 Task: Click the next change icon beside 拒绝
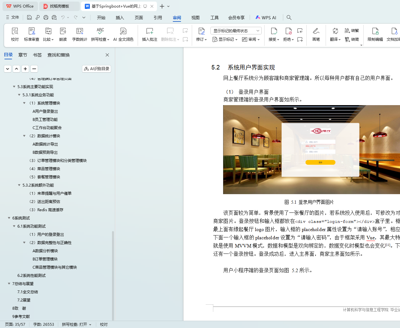click(300, 39)
